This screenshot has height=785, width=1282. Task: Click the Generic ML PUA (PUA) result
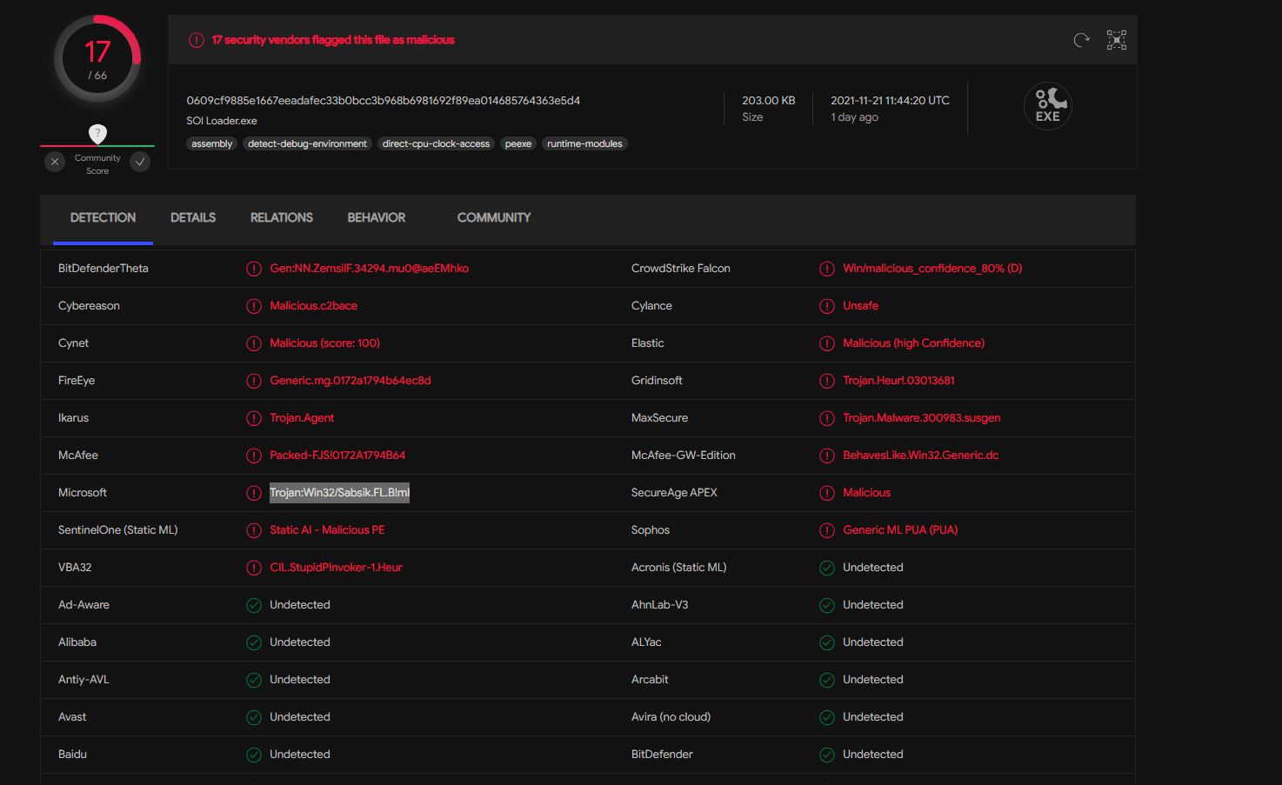(900, 530)
